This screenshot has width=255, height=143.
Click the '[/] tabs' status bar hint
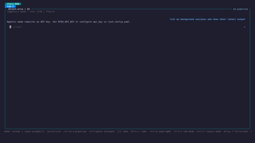pos(123,131)
